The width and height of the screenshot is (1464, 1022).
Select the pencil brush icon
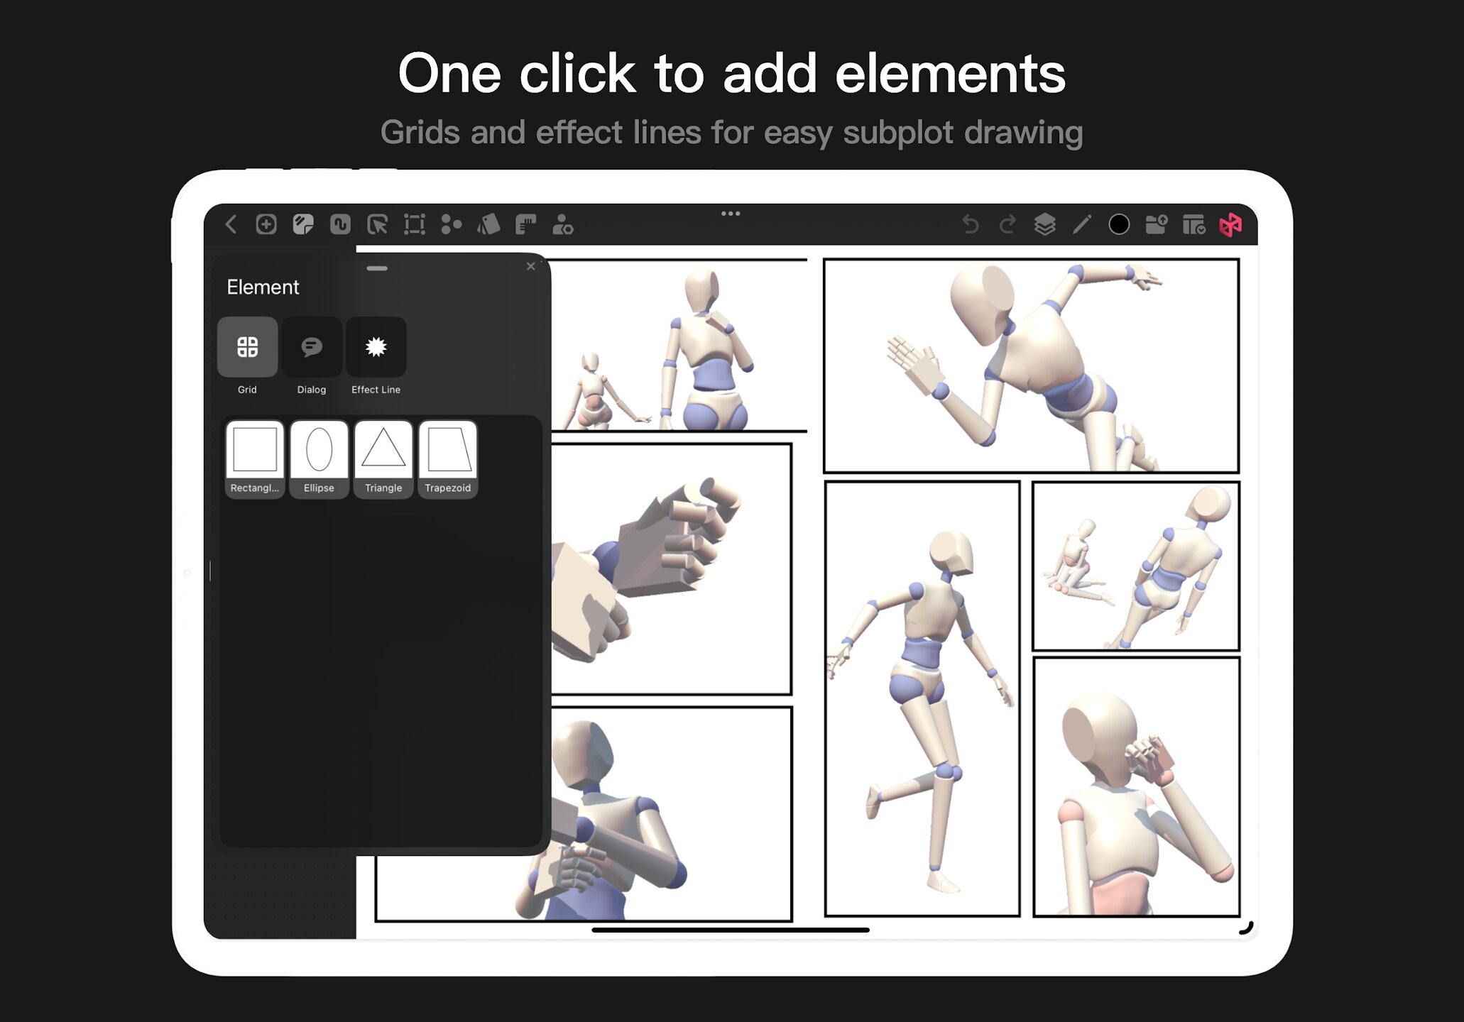coord(1081,225)
